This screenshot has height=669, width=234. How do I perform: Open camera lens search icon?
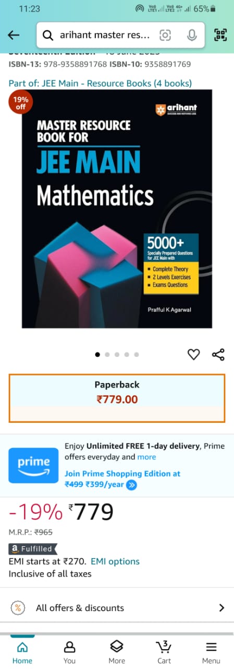[x=165, y=35]
